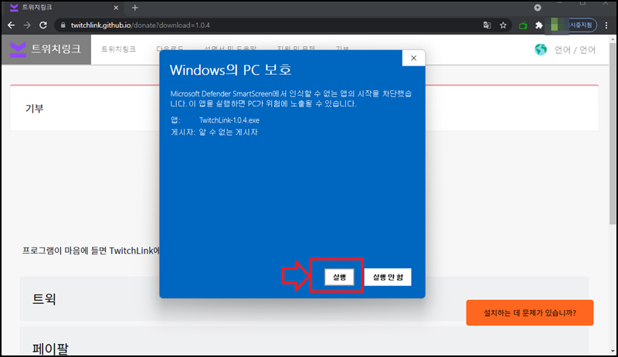Go back with the browser back arrow
The width and height of the screenshot is (618, 357).
[x=11, y=25]
